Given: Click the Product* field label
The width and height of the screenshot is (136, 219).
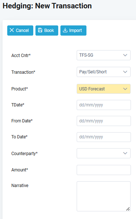Looking at the screenshot, I should (20, 89).
